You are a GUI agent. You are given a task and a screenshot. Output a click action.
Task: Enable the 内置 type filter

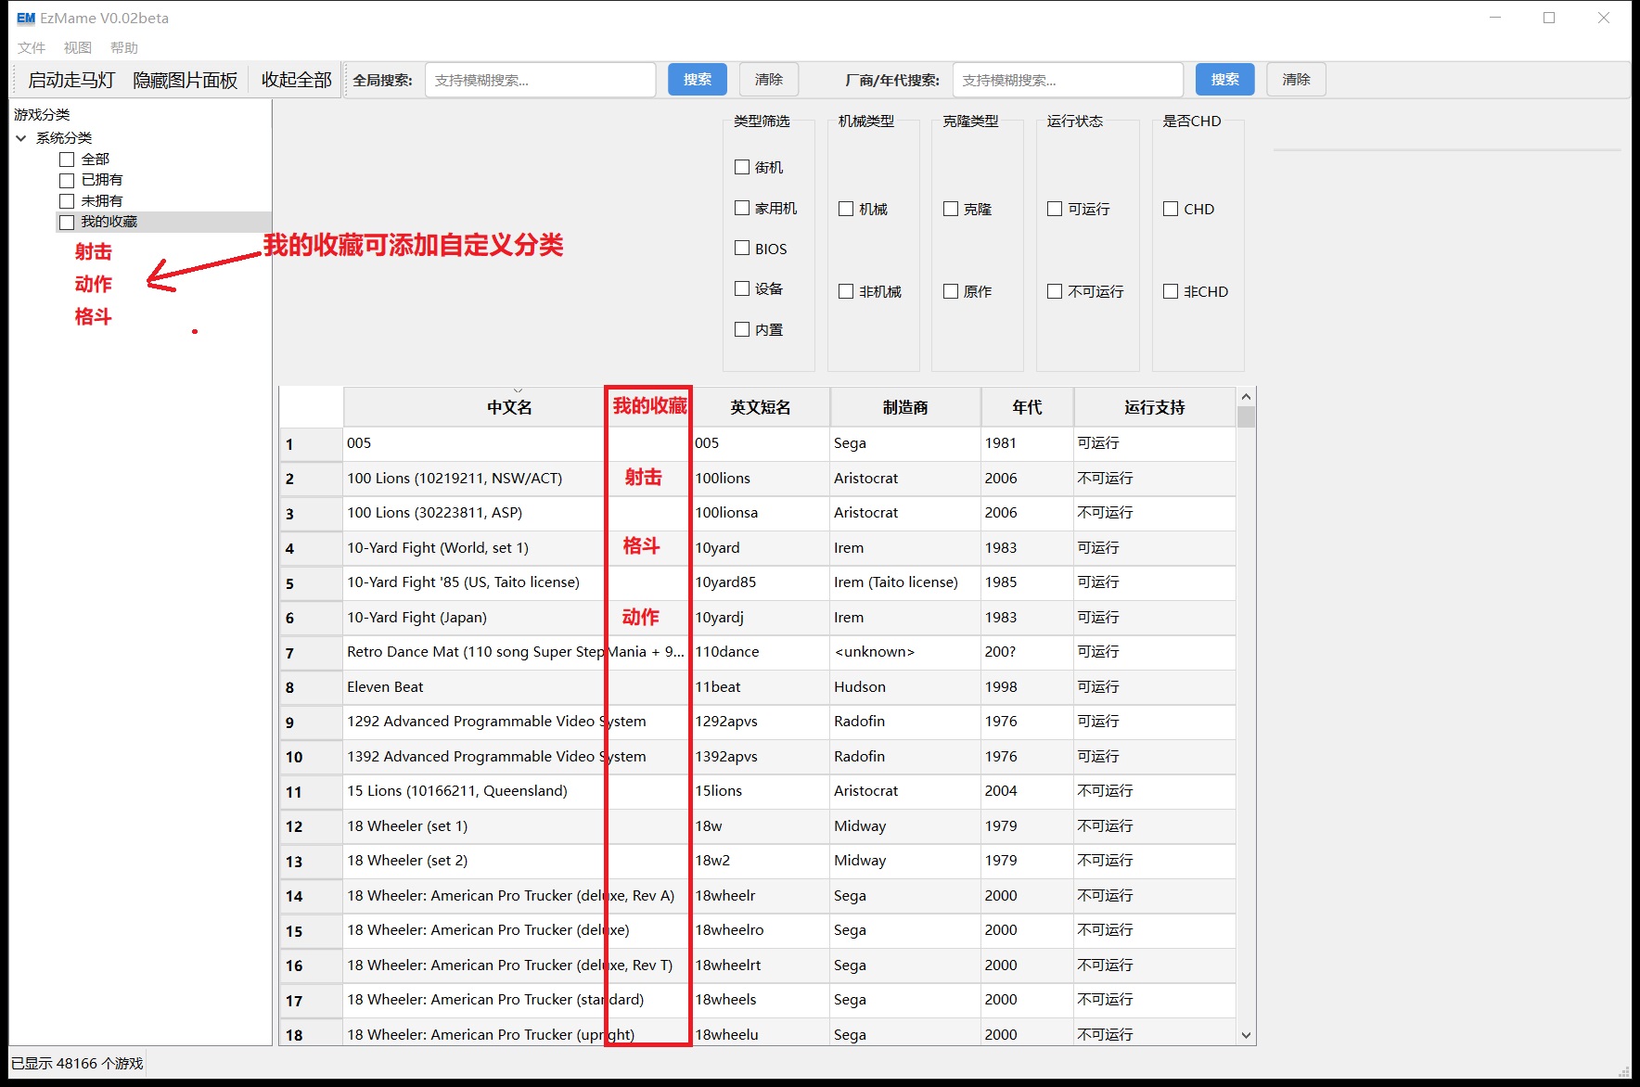click(742, 329)
